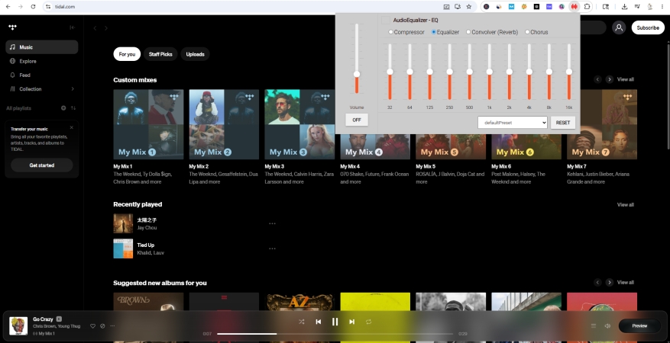Click the TIDAL logo icon
The width and height of the screenshot is (670, 343).
coord(12,27)
